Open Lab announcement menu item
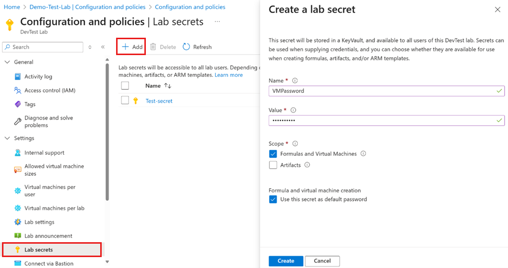The width and height of the screenshot is (508, 268). 48,236
